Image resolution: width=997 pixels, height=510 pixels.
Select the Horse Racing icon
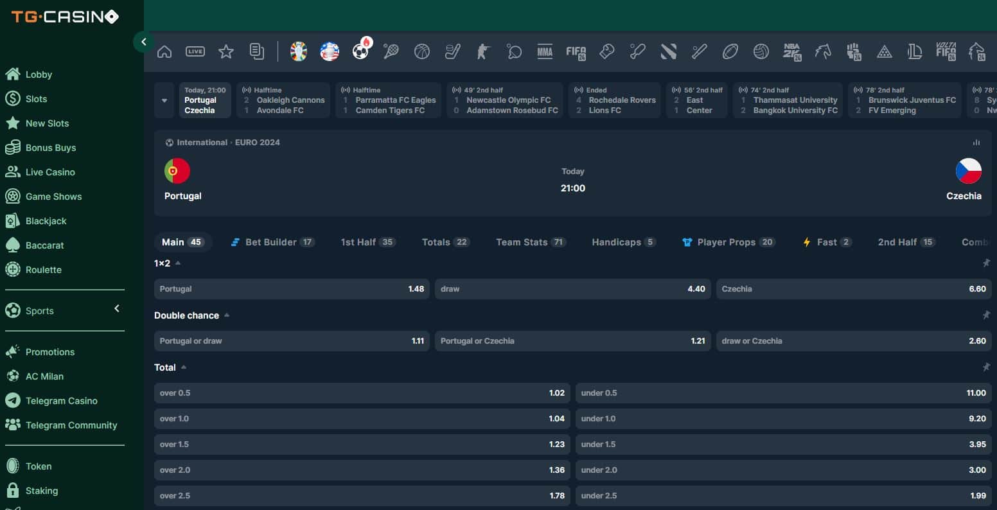pos(823,51)
